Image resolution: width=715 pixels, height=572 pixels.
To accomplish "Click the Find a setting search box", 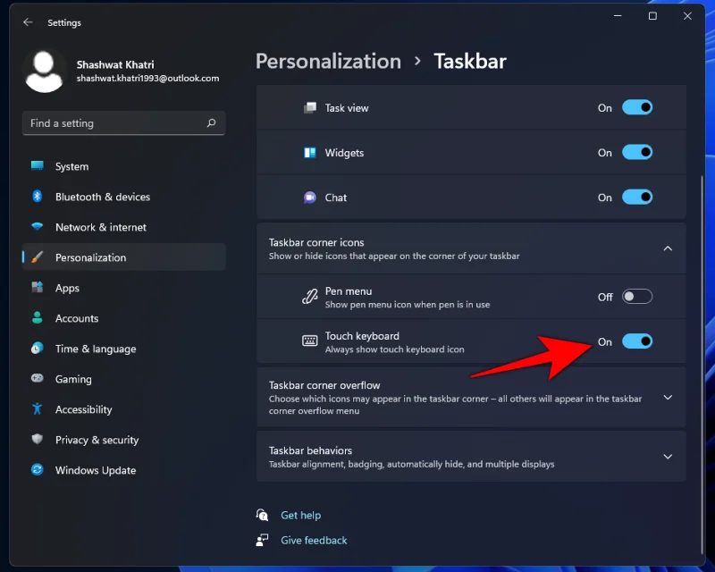I will tap(123, 122).
